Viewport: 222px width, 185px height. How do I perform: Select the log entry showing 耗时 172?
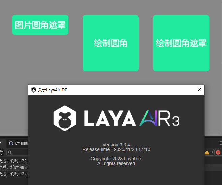coord(13,161)
